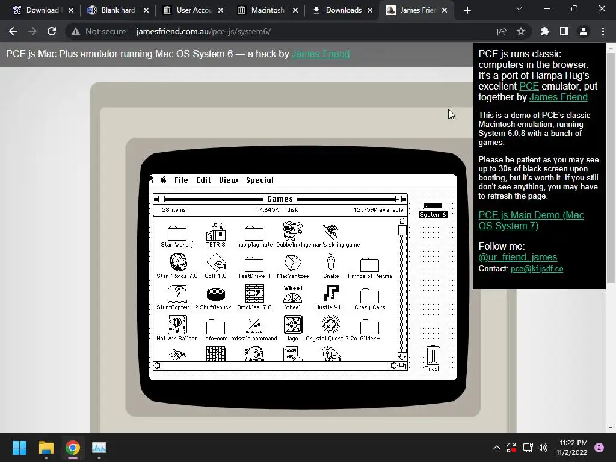Viewport: 616px width, 462px height.
Task: Select the TETRIS game icon
Action: 216,232
